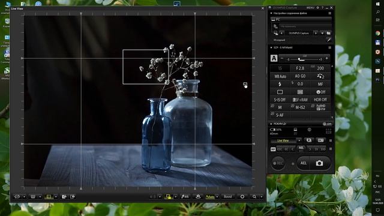The image size is (384, 216).
Task: Toggle Auto mode in Live View toolbar
Action: pos(210,197)
